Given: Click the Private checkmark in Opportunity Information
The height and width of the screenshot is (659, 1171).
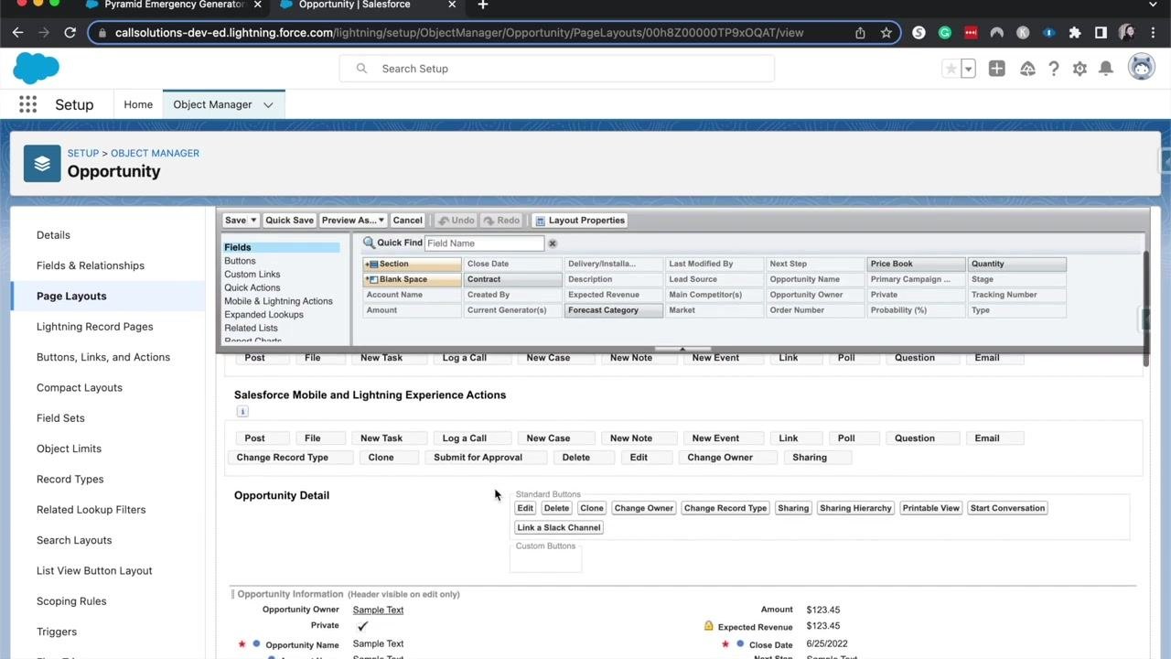Looking at the screenshot, I should 362,626.
